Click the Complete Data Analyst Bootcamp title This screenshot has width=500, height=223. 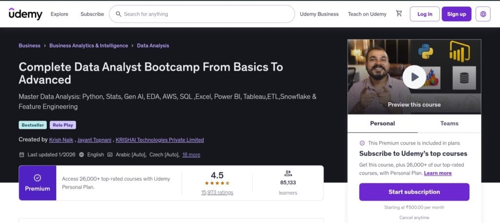click(x=151, y=73)
